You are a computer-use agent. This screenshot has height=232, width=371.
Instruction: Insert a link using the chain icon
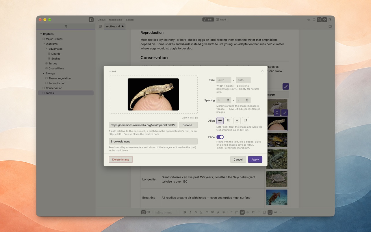pos(218,212)
